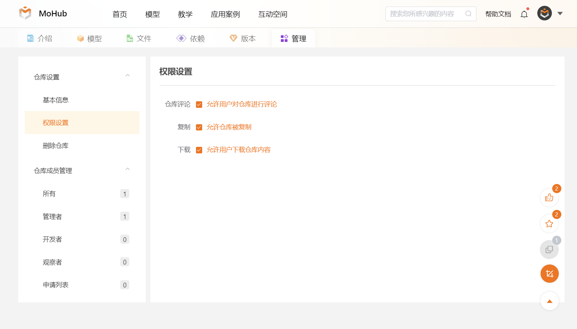
Task: Click the MoHub logo icon
Action: pyautogui.click(x=25, y=13)
